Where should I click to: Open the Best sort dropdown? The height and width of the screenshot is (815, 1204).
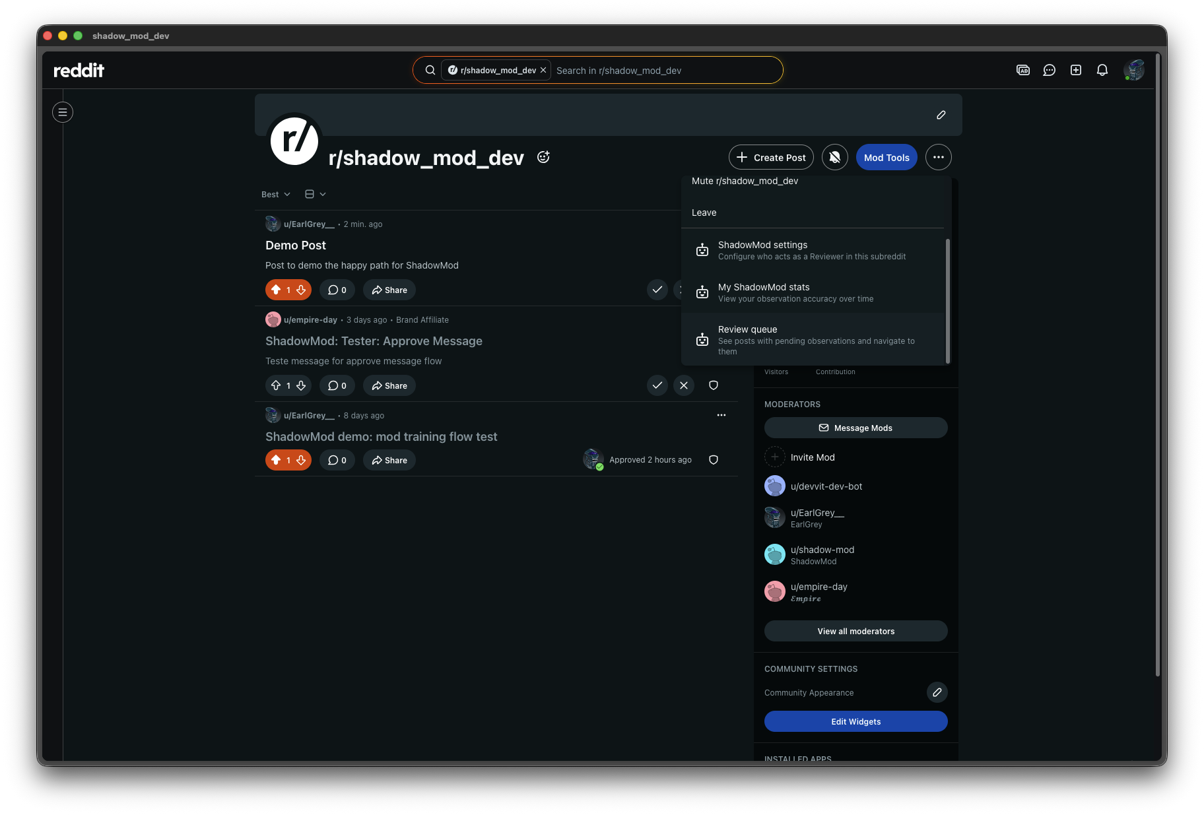276,194
